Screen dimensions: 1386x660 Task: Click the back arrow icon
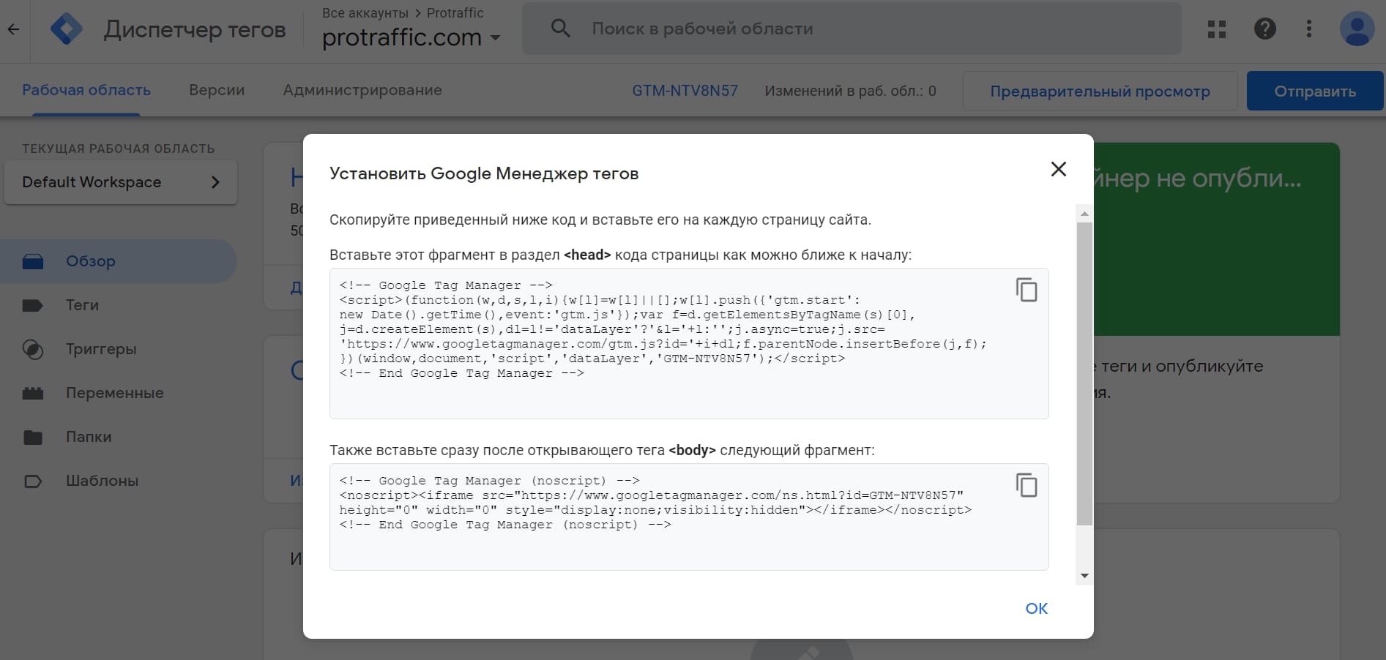(14, 30)
